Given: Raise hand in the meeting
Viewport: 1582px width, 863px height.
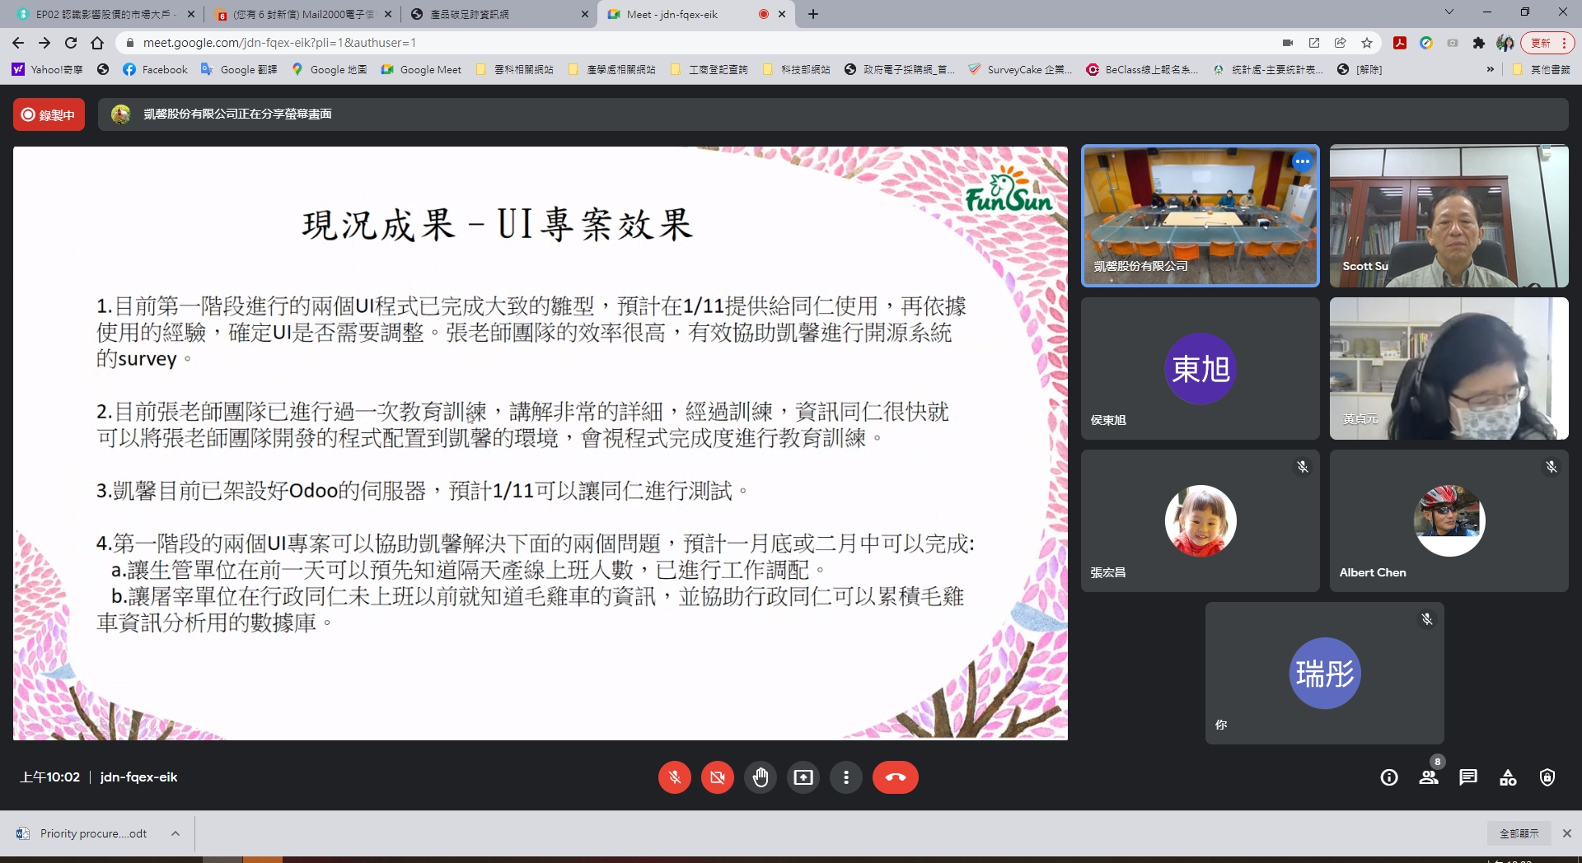Looking at the screenshot, I should click(x=761, y=777).
